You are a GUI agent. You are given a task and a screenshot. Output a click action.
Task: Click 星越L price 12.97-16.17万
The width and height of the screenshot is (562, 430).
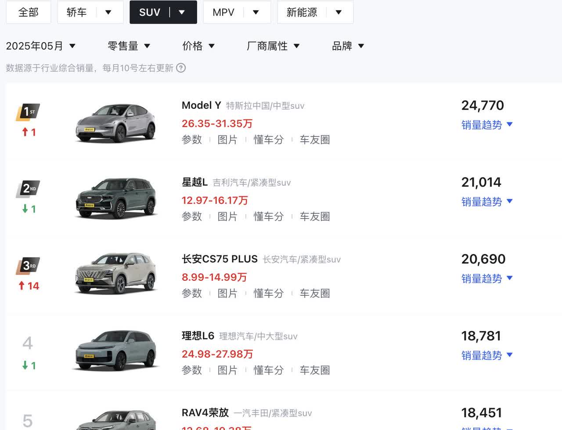coord(215,201)
